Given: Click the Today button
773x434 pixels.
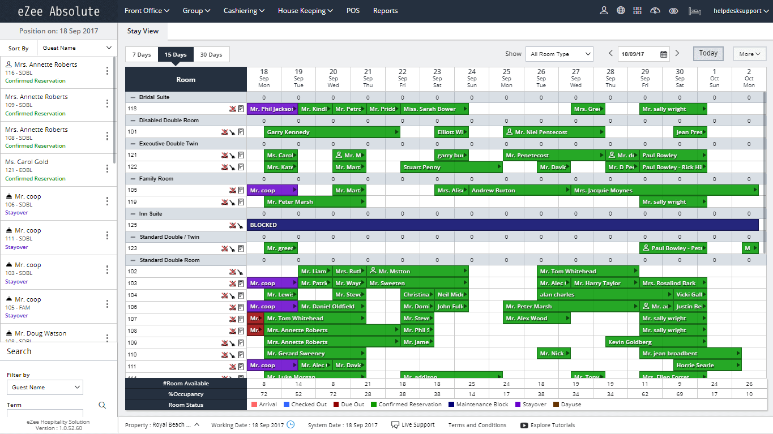Looking at the screenshot, I should 708,52.
